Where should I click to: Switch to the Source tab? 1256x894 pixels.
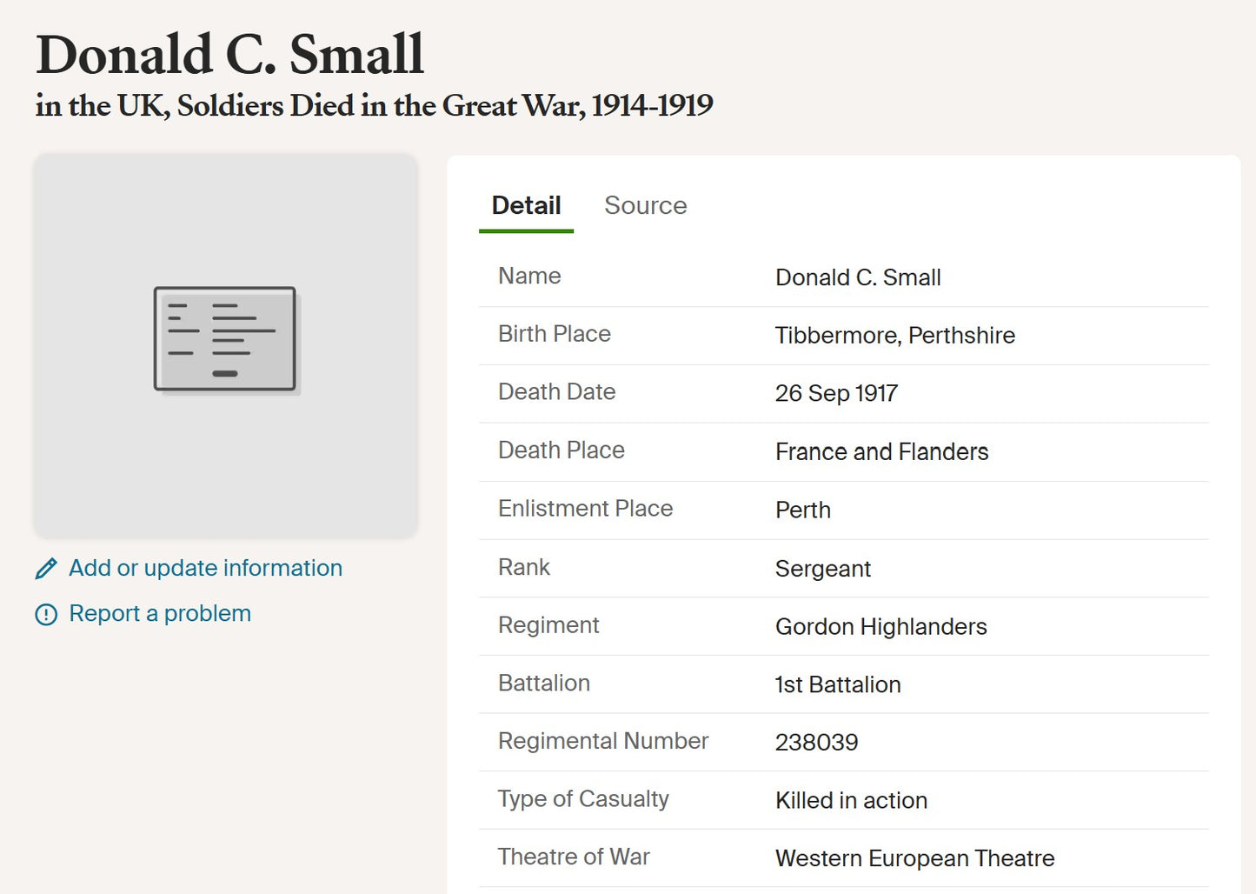(x=645, y=205)
